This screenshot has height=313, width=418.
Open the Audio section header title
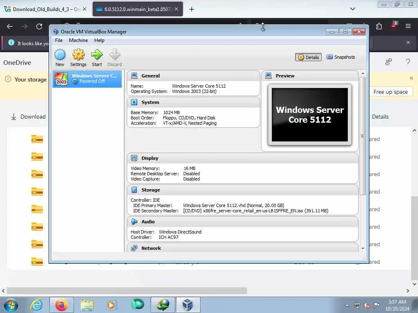(x=148, y=222)
